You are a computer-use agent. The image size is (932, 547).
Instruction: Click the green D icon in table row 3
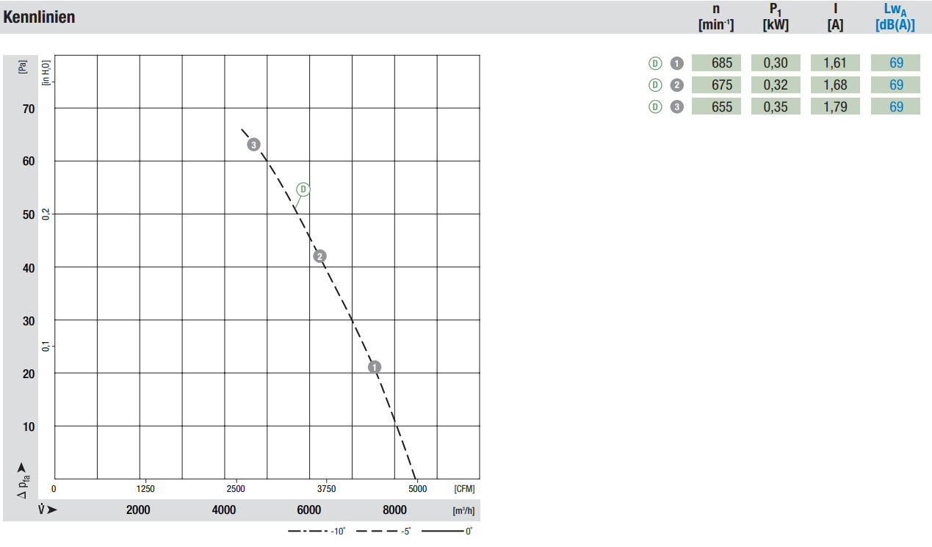coord(655,107)
